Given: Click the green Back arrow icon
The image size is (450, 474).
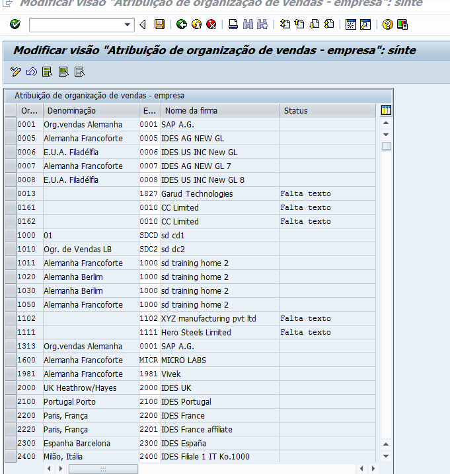Looking at the screenshot, I should (182, 24).
